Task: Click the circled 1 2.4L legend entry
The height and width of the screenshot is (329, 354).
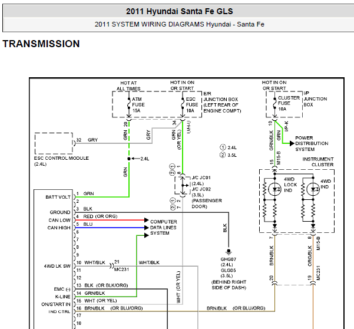Action: [x=228, y=147]
